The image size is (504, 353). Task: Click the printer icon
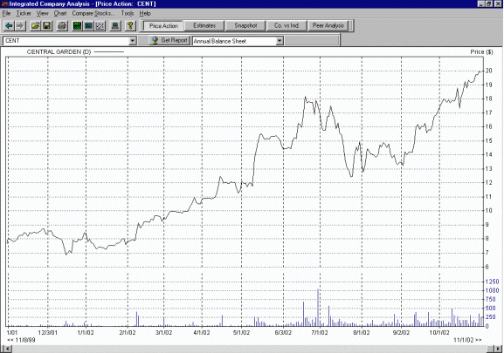[x=62, y=25]
